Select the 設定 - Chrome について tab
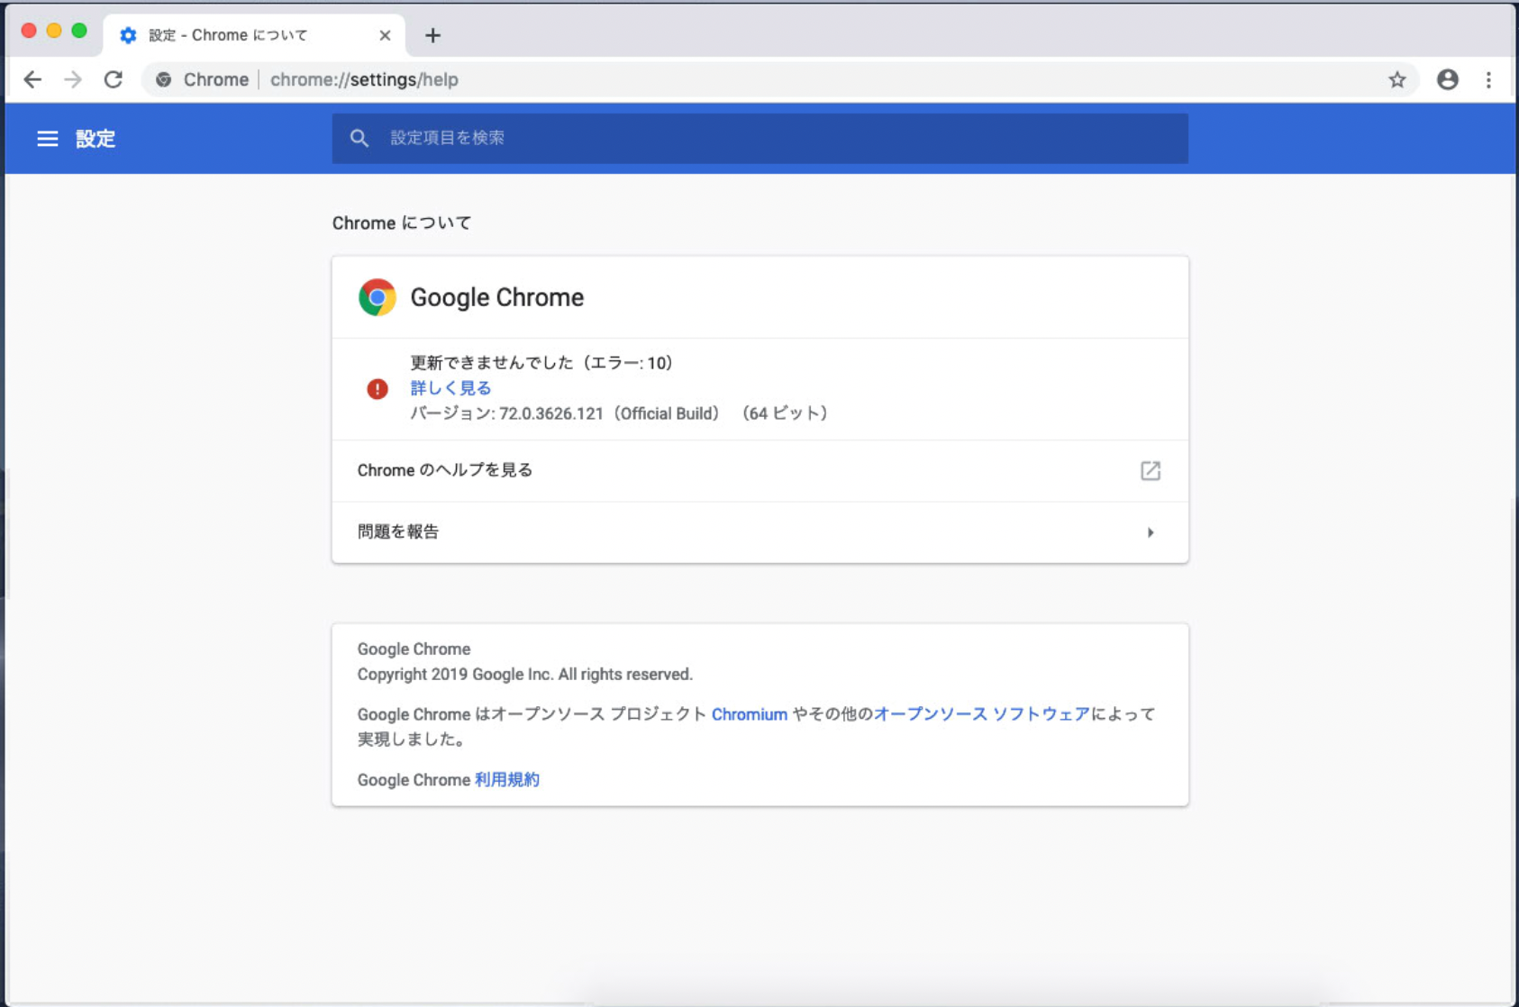Viewport: 1519px width, 1007px height. 254,35
